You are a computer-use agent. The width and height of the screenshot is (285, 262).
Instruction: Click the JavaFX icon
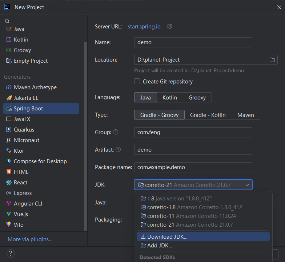(x=9, y=119)
